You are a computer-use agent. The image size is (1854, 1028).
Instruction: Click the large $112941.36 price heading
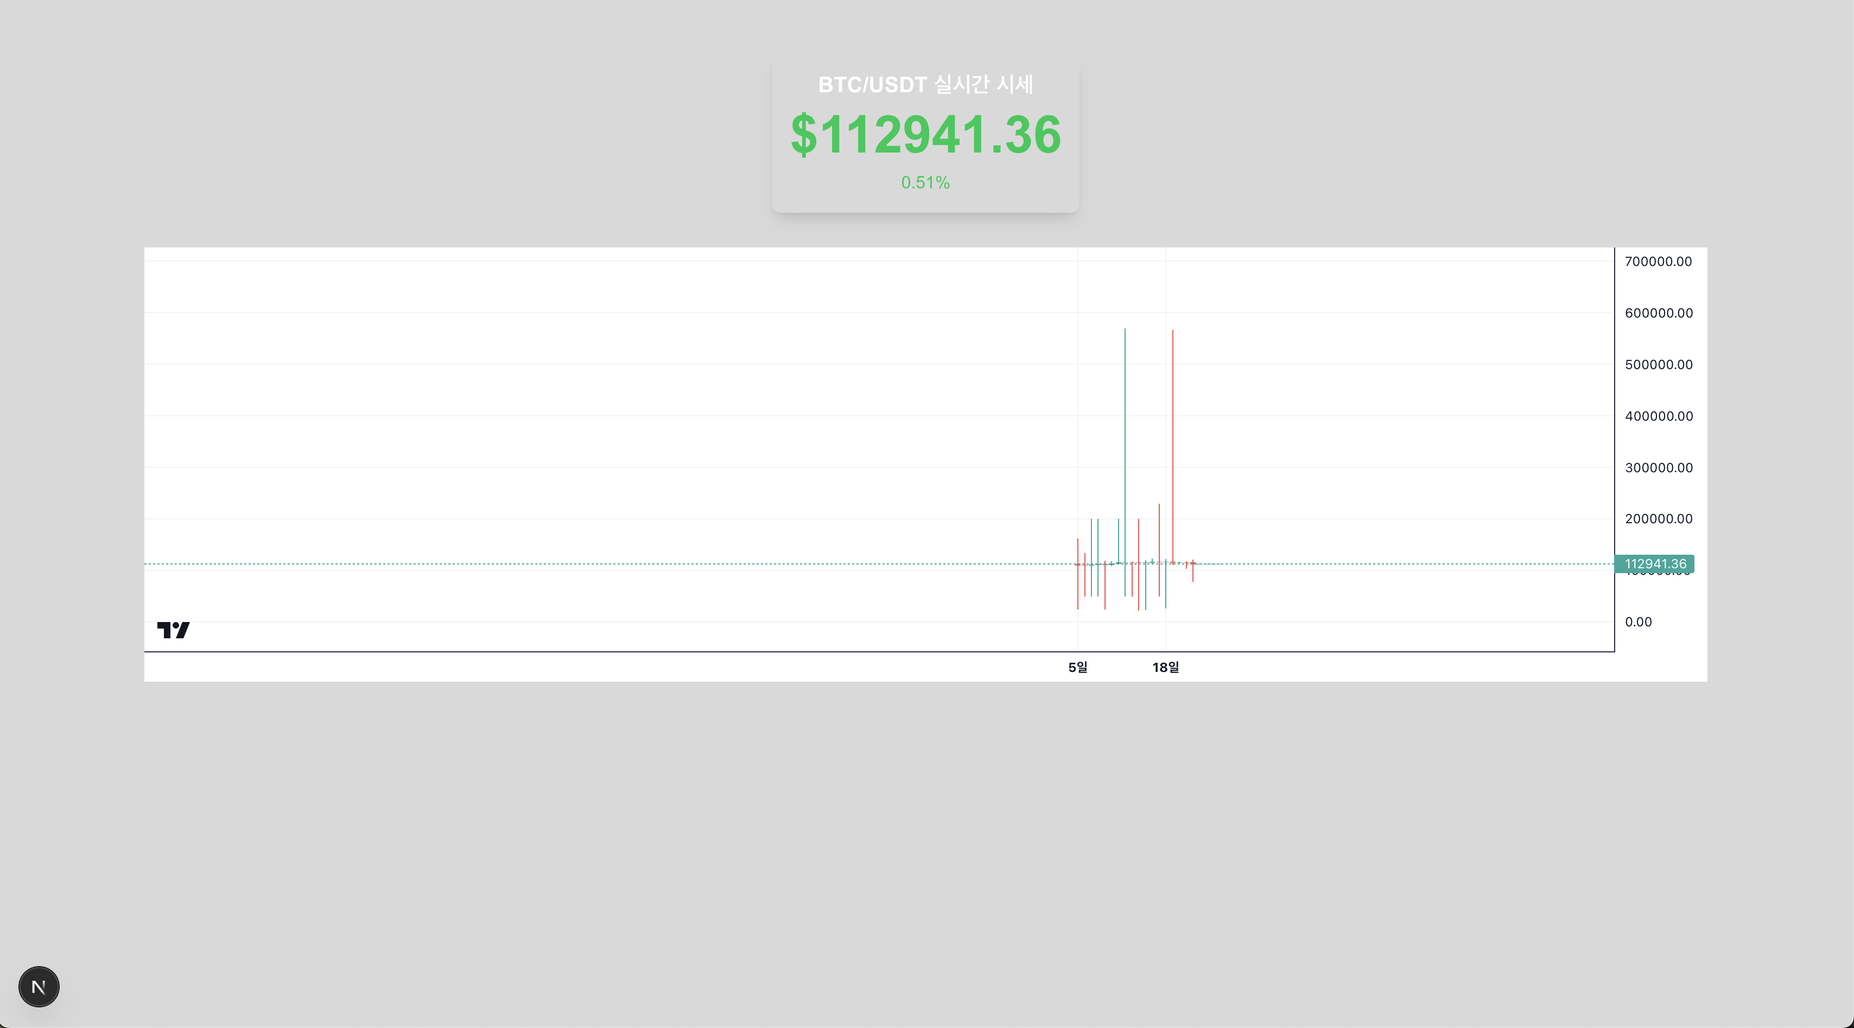925,135
